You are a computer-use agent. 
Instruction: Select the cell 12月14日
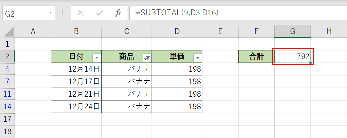[x=76, y=69]
